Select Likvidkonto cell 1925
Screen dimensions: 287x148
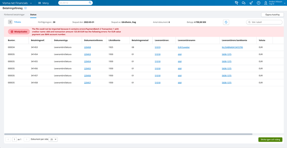tap(111, 47)
